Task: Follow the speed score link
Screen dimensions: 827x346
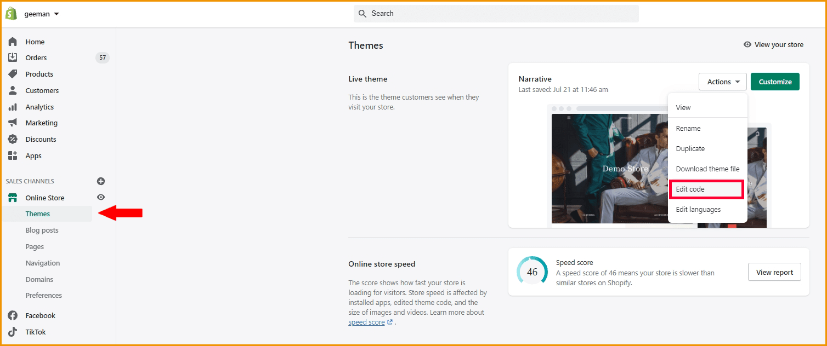Action: point(367,322)
